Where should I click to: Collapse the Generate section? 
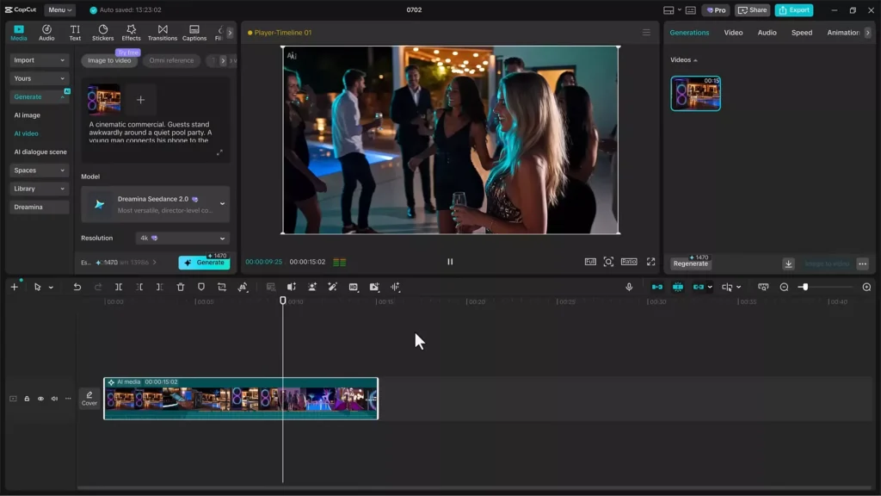click(39, 96)
